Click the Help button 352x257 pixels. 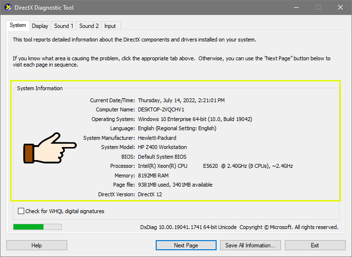click(37, 245)
